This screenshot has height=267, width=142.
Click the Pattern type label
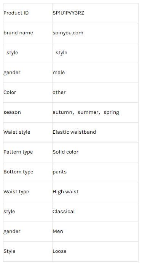click(x=18, y=152)
